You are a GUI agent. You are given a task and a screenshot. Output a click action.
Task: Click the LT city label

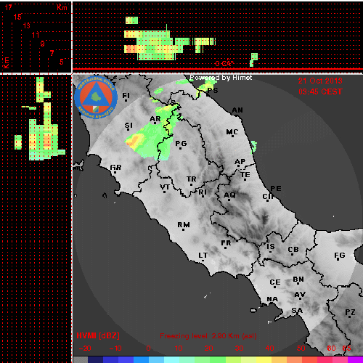pyautogui.click(x=203, y=256)
